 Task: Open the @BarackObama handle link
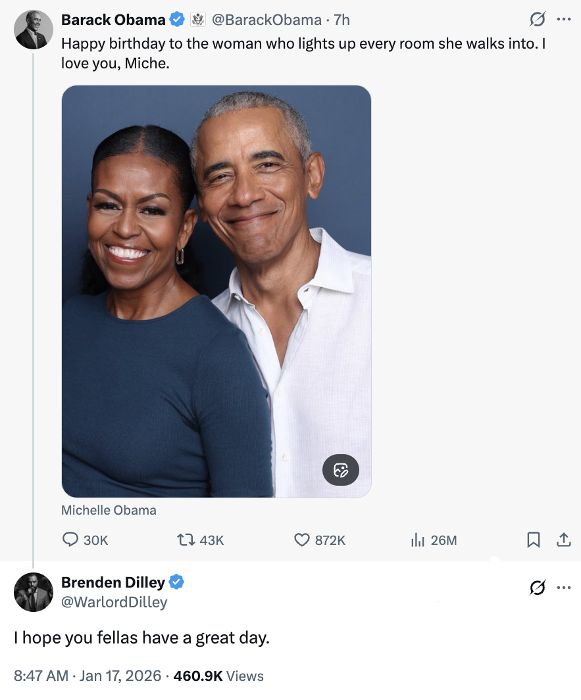point(266,20)
